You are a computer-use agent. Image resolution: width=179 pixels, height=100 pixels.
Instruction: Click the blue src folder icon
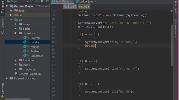click(16, 19)
